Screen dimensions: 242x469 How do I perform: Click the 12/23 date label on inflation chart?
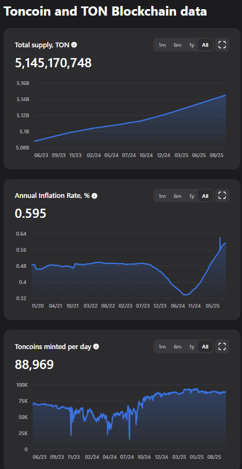[160, 306]
